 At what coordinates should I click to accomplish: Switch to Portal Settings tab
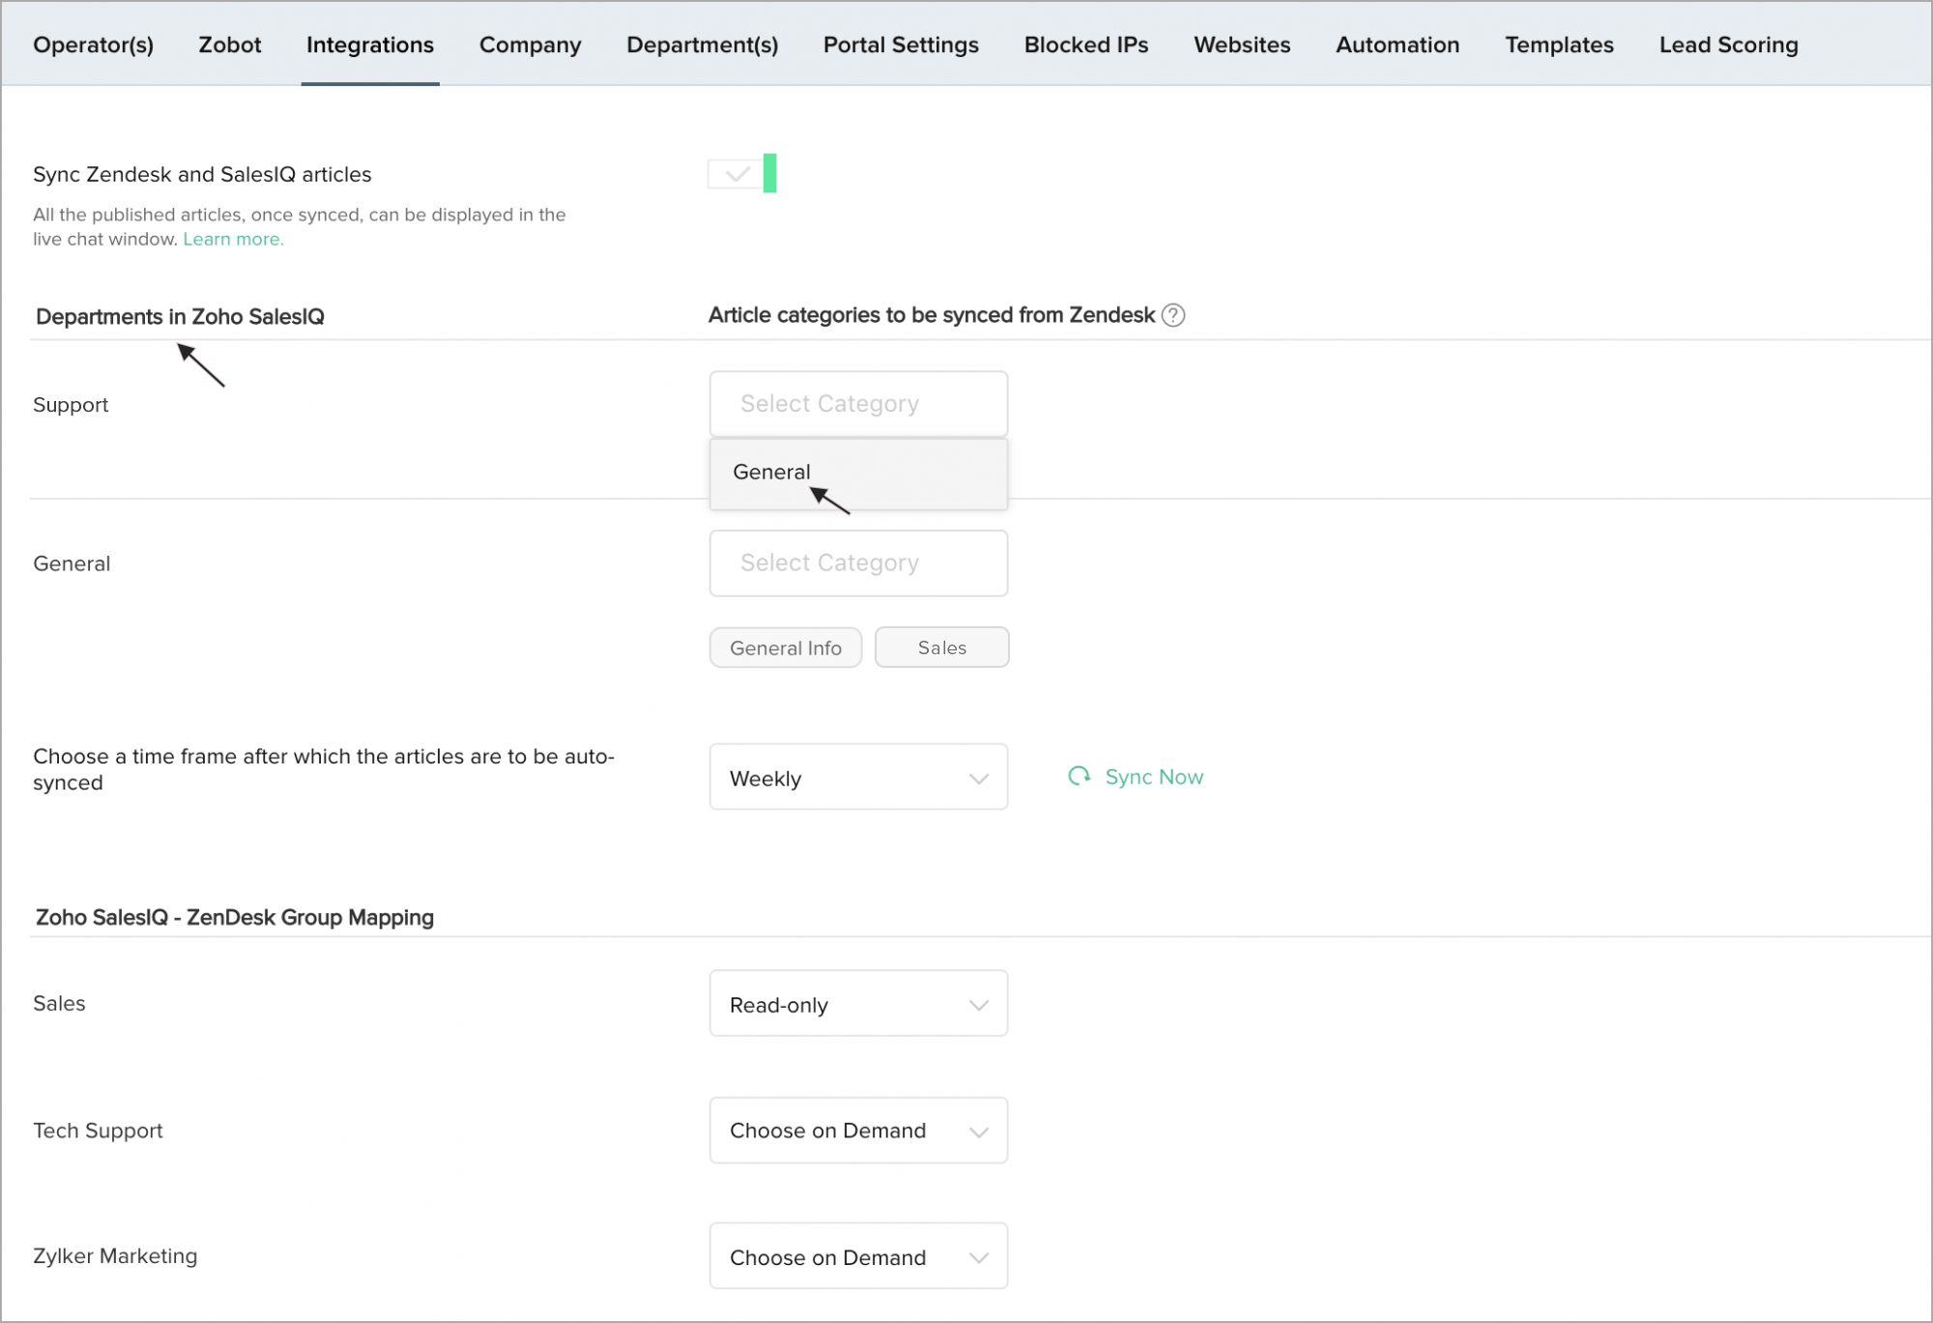901,44
